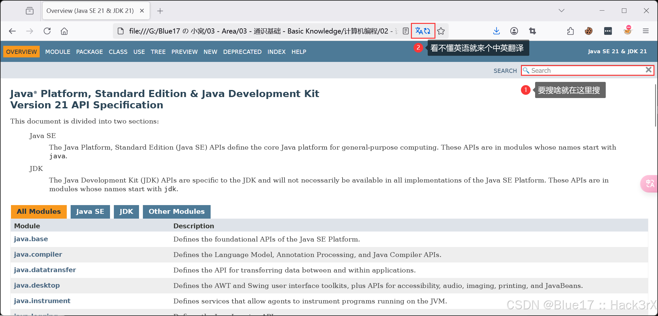
Task: Open the dark password manager extension icon
Action: 608,31
